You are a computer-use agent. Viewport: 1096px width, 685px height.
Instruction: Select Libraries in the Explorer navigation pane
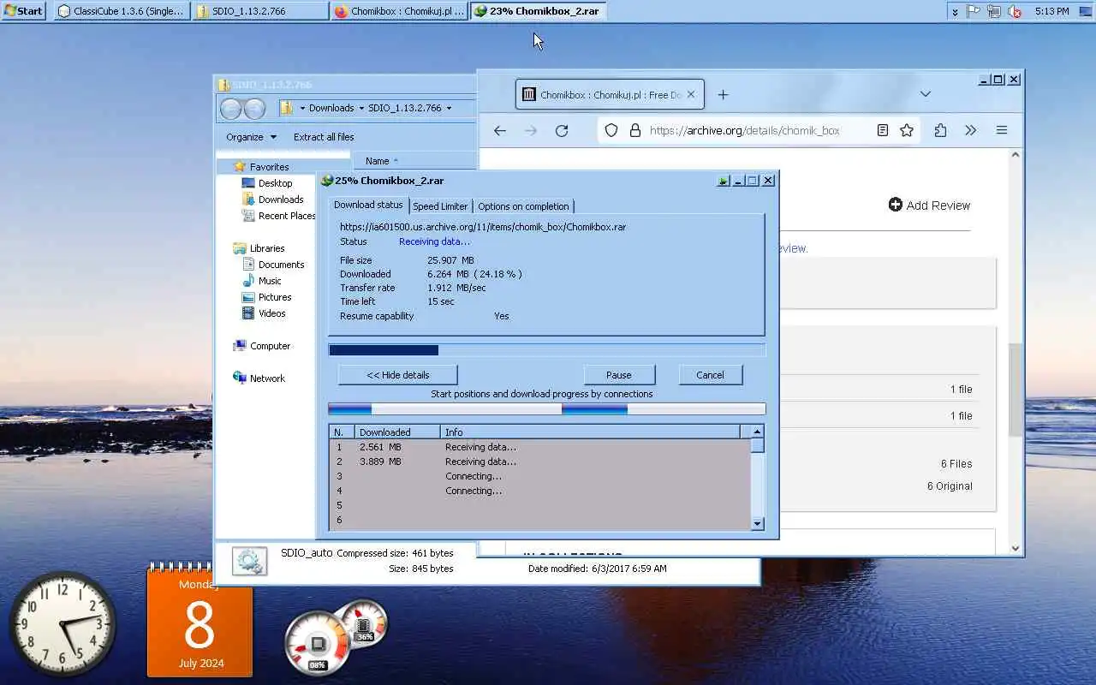pyautogui.click(x=267, y=248)
